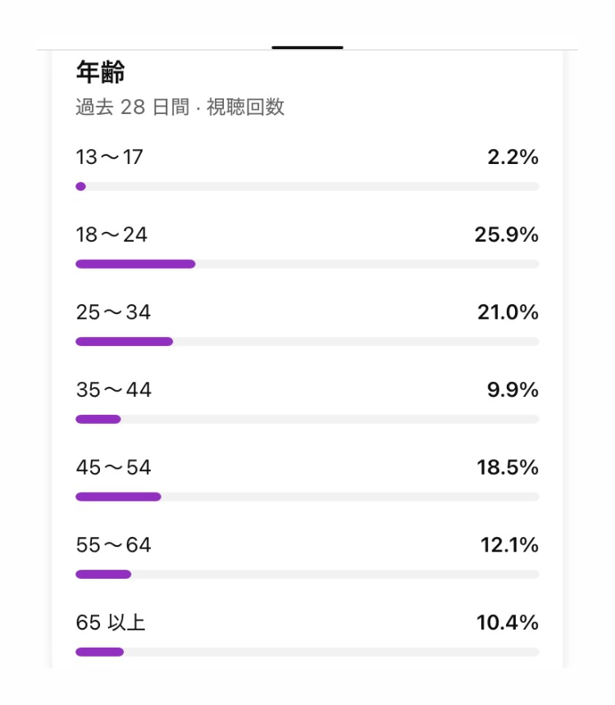Image resolution: width=615 pixels, height=705 pixels.
Task: Click the 45〜54 age label
Action: (113, 468)
